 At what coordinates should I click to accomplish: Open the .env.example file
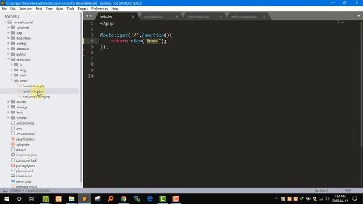tap(25, 134)
